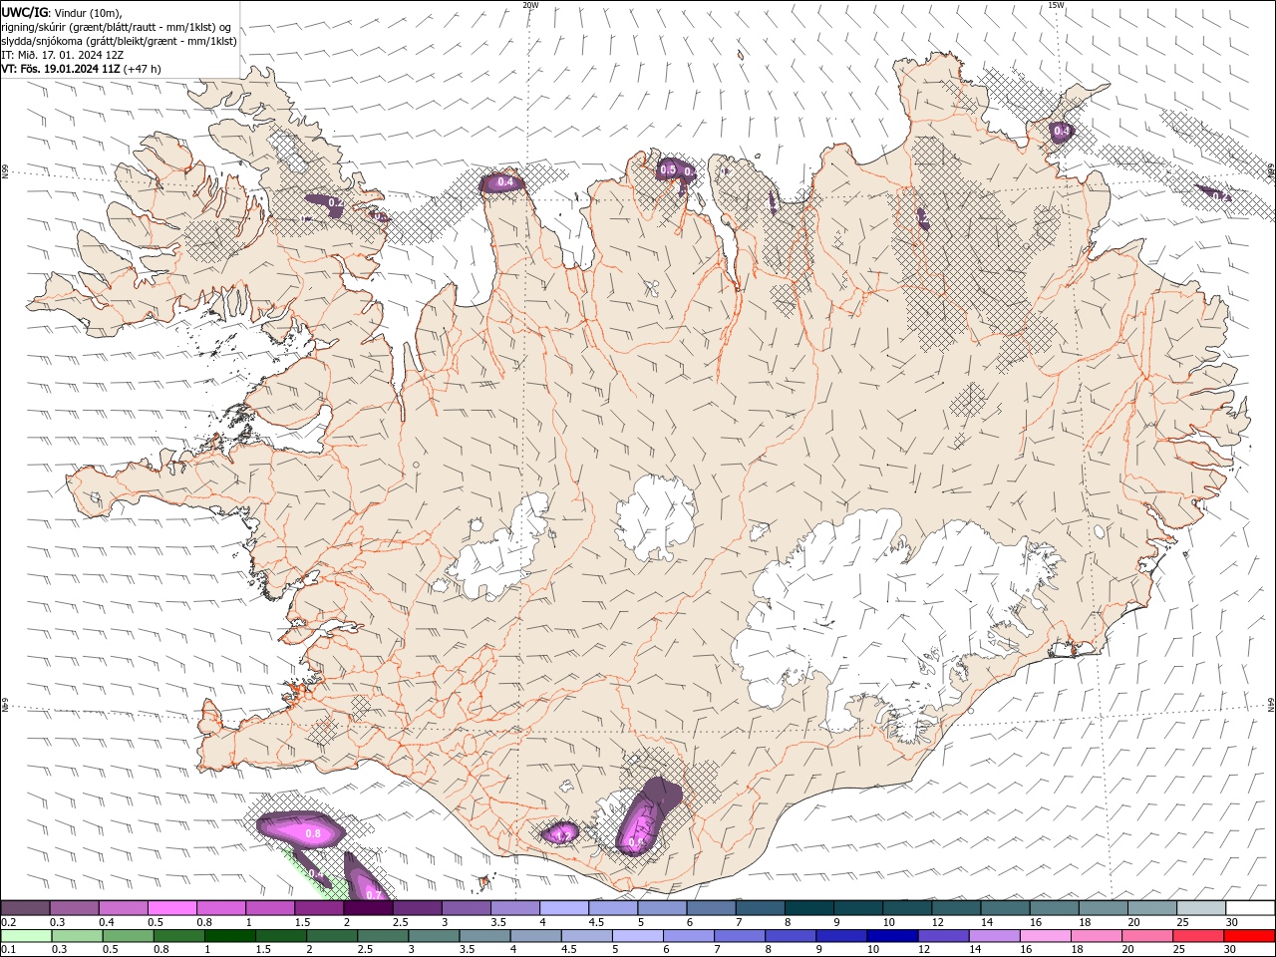Pick the bright red 30 swatch in rain scale
The image size is (1276, 957).
tap(1249, 936)
